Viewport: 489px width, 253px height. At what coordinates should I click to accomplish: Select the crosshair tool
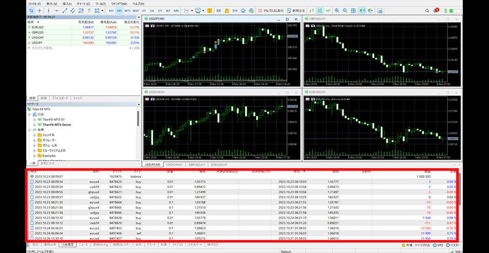coord(40,10)
